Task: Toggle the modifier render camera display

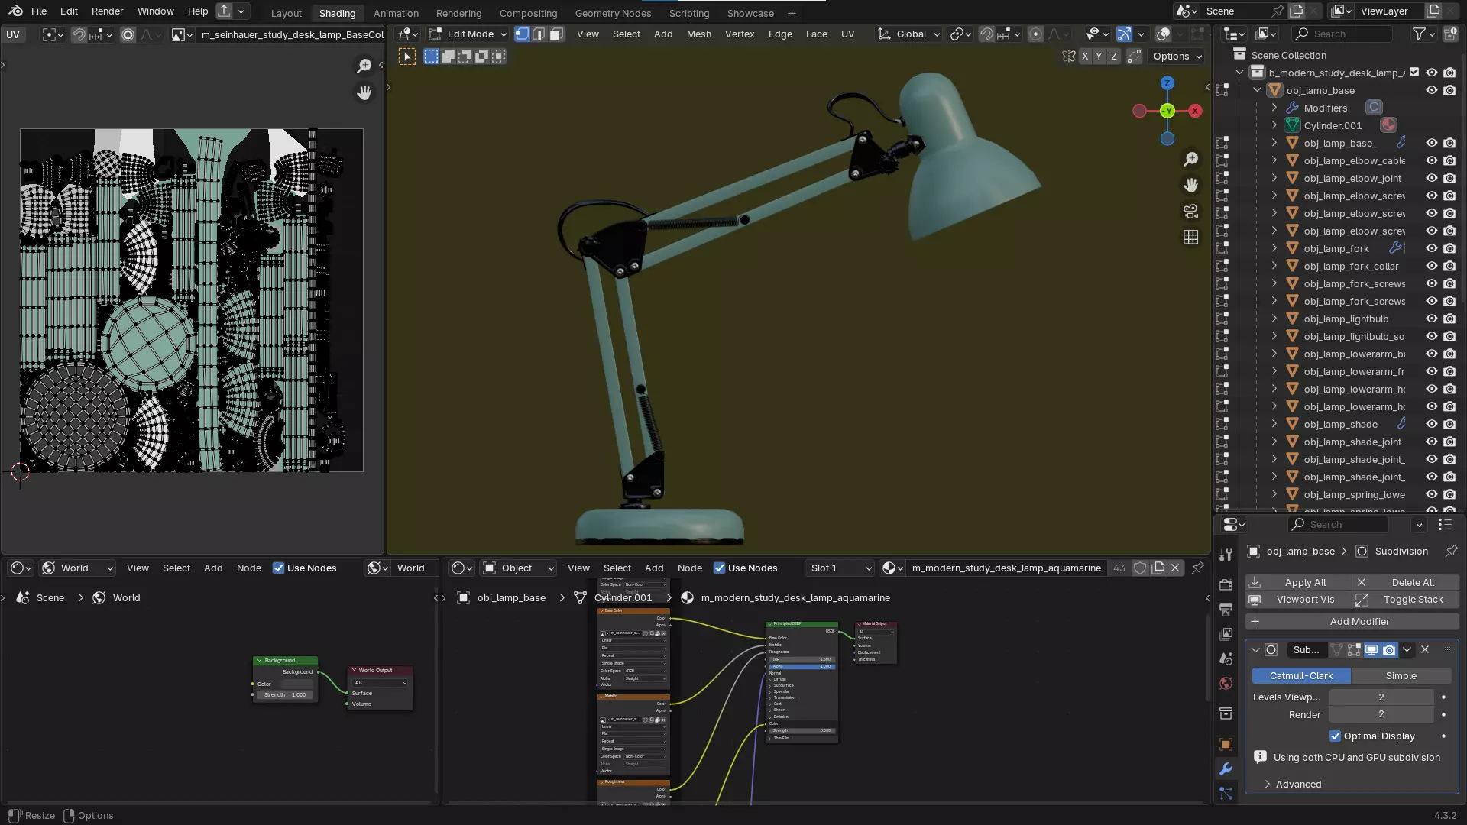Action: [1389, 650]
